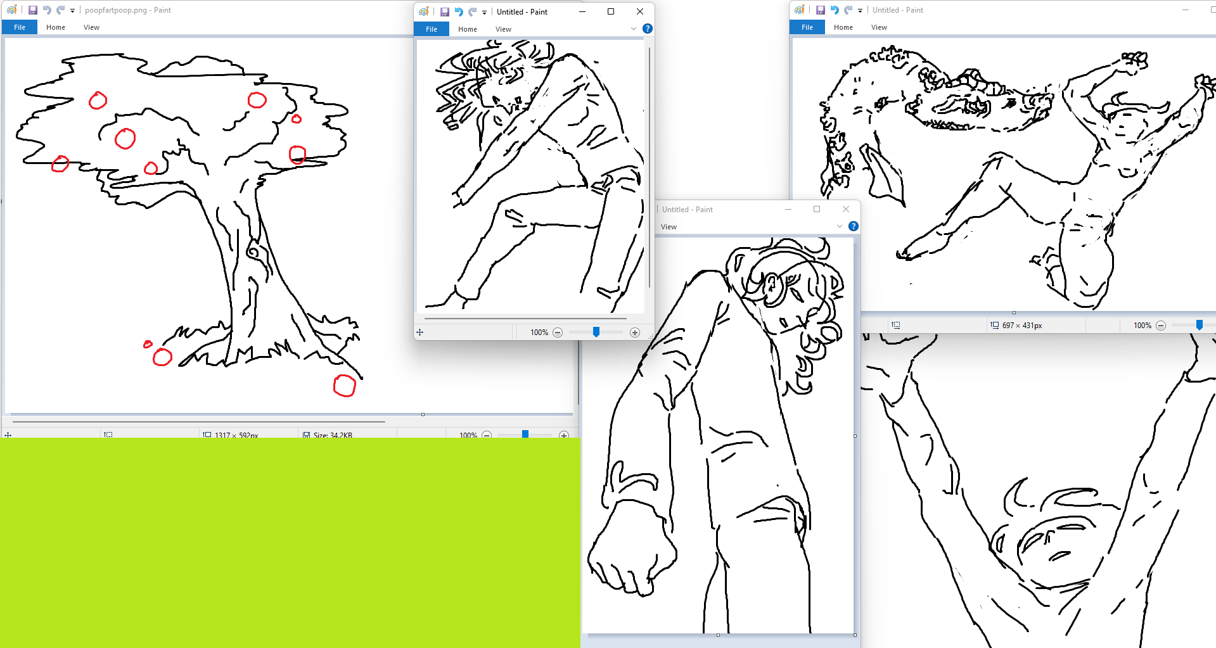Screen dimensions: 1216x648
Task: Select Home tab in top-middle Untitled Paint
Action: tap(468, 29)
